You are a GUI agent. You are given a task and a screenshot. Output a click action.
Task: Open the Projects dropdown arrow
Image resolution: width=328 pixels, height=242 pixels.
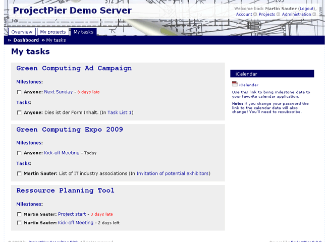pos(278,15)
